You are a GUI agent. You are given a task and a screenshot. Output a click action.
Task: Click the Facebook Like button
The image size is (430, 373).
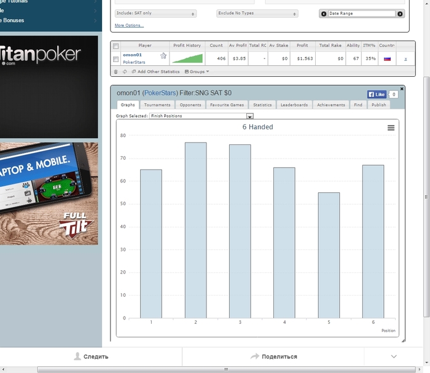coord(377,95)
